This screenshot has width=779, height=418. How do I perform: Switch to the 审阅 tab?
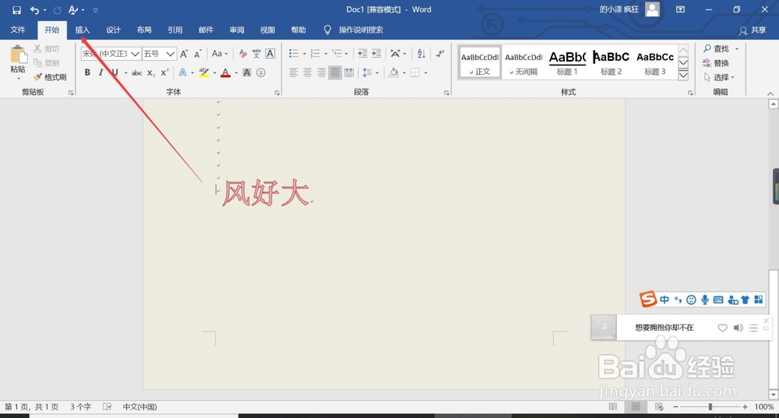[x=237, y=30]
